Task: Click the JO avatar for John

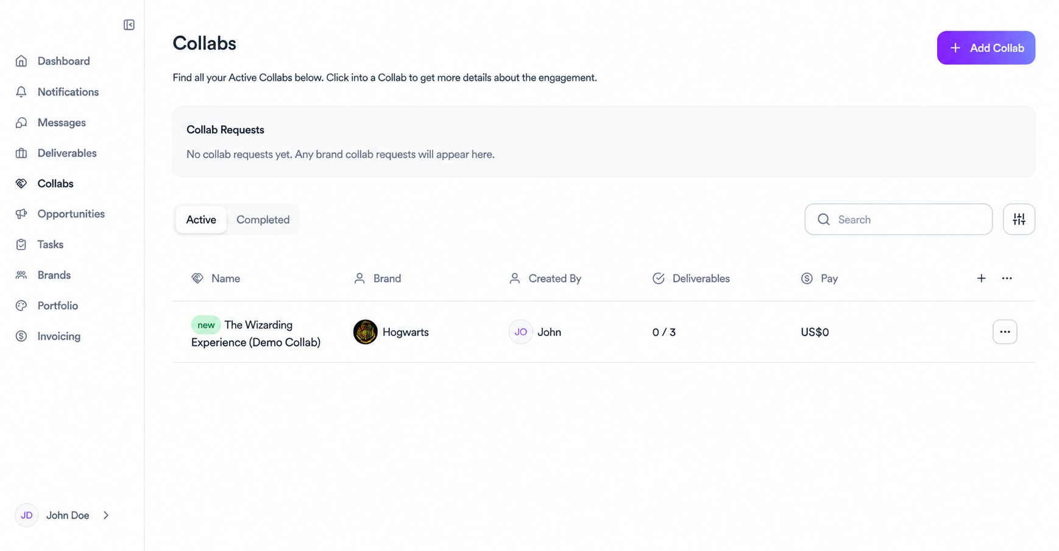Action: click(520, 332)
